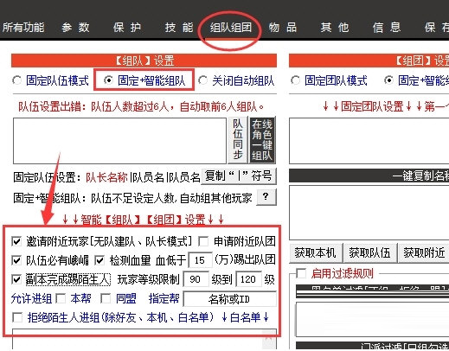Click the 队伍同步 button
The height and width of the screenshot is (351, 449).
coord(238,140)
